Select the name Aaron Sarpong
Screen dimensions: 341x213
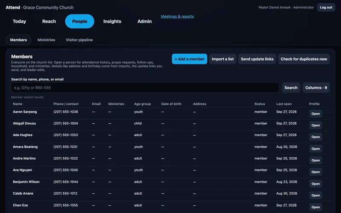(x=25, y=112)
